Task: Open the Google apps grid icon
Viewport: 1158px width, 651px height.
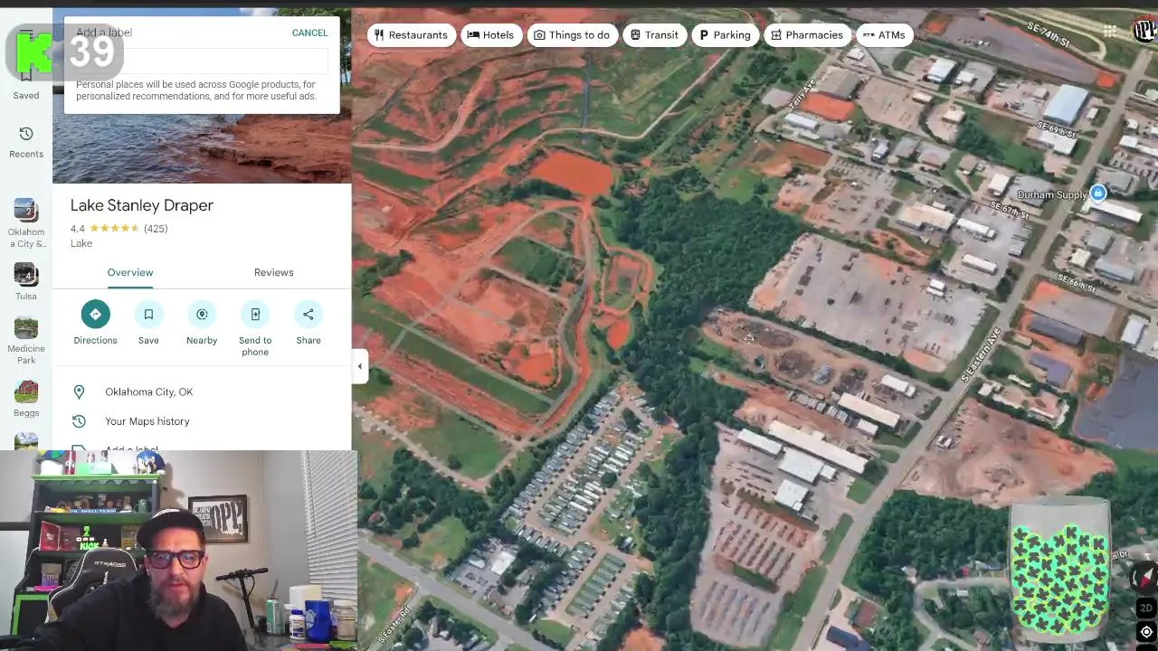Action: click(1109, 32)
